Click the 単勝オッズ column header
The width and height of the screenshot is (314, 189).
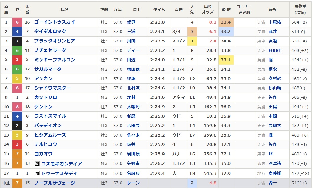(208, 9)
